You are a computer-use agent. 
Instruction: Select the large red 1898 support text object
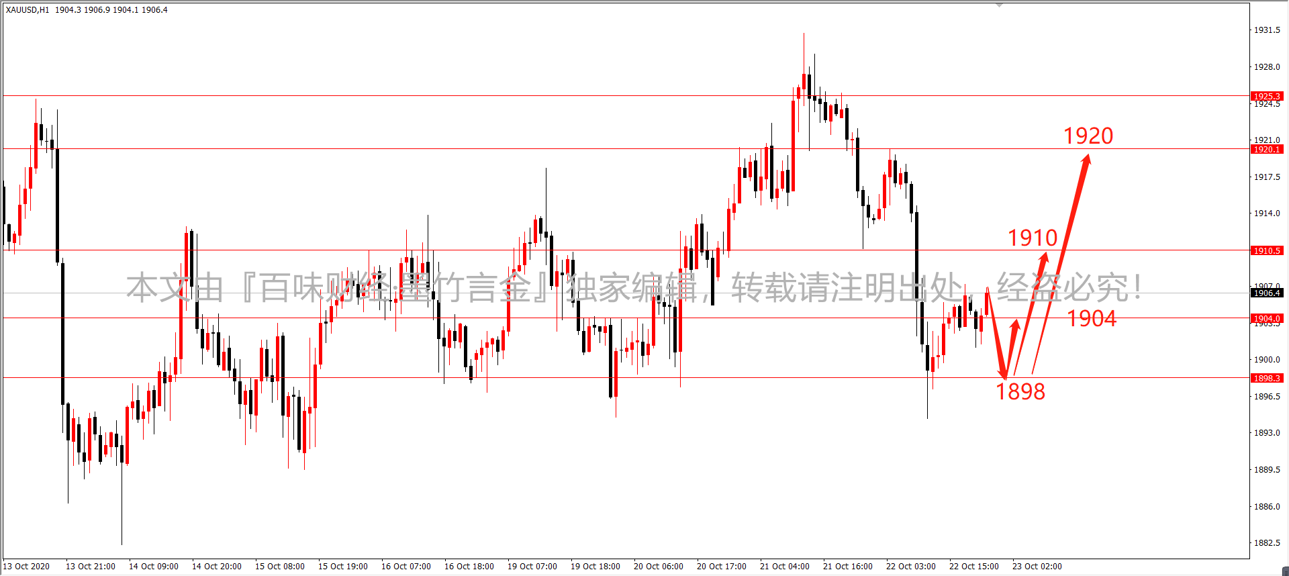point(1020,391)
